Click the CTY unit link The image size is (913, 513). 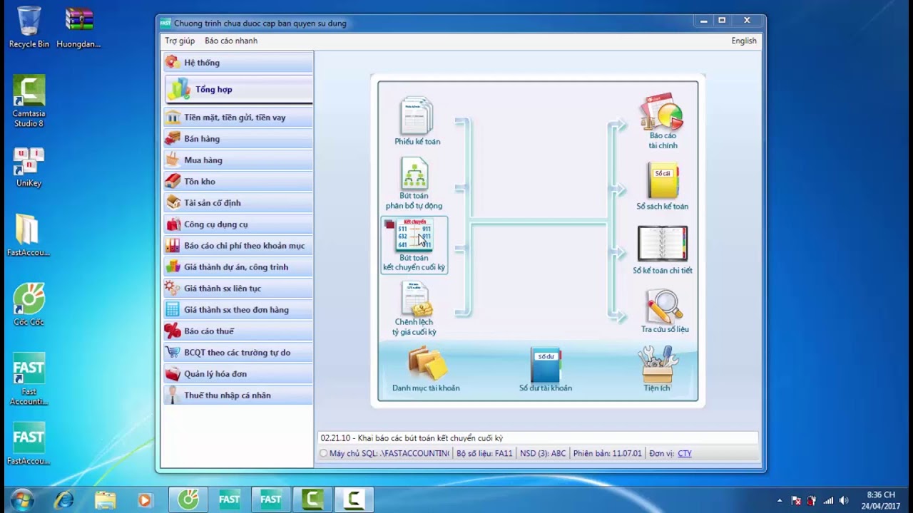[x=685, y=453]
